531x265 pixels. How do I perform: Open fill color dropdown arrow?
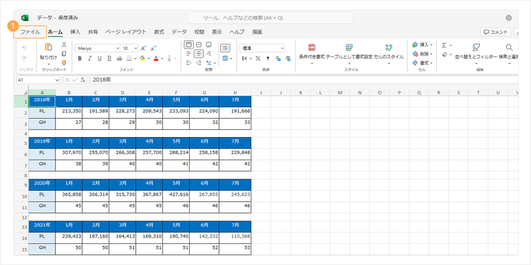pyautogui.click(x=149, y=59)
